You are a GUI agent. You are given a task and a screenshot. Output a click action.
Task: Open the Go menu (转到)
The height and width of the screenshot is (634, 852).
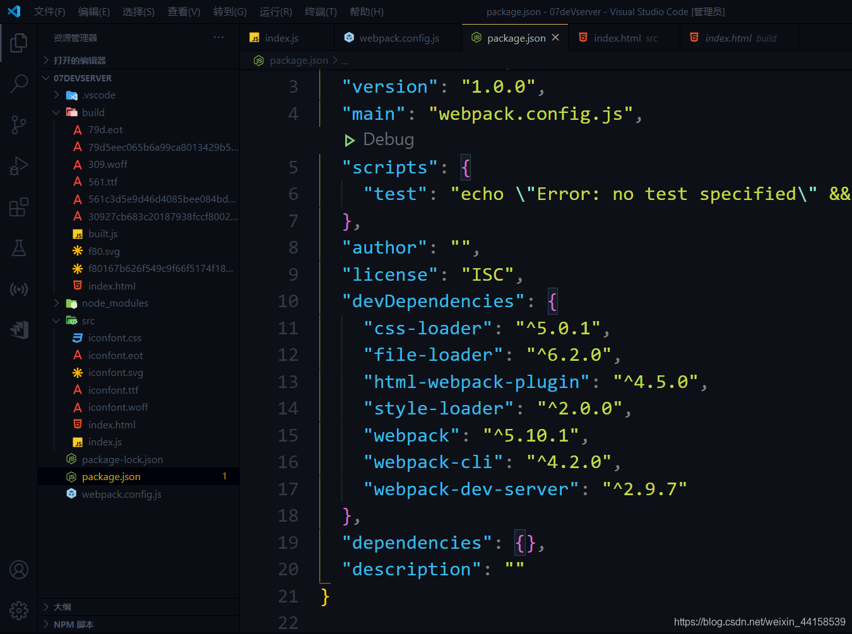[x=230, y=11]
